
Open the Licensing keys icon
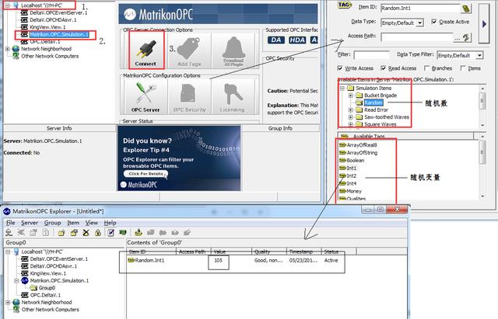233,96
